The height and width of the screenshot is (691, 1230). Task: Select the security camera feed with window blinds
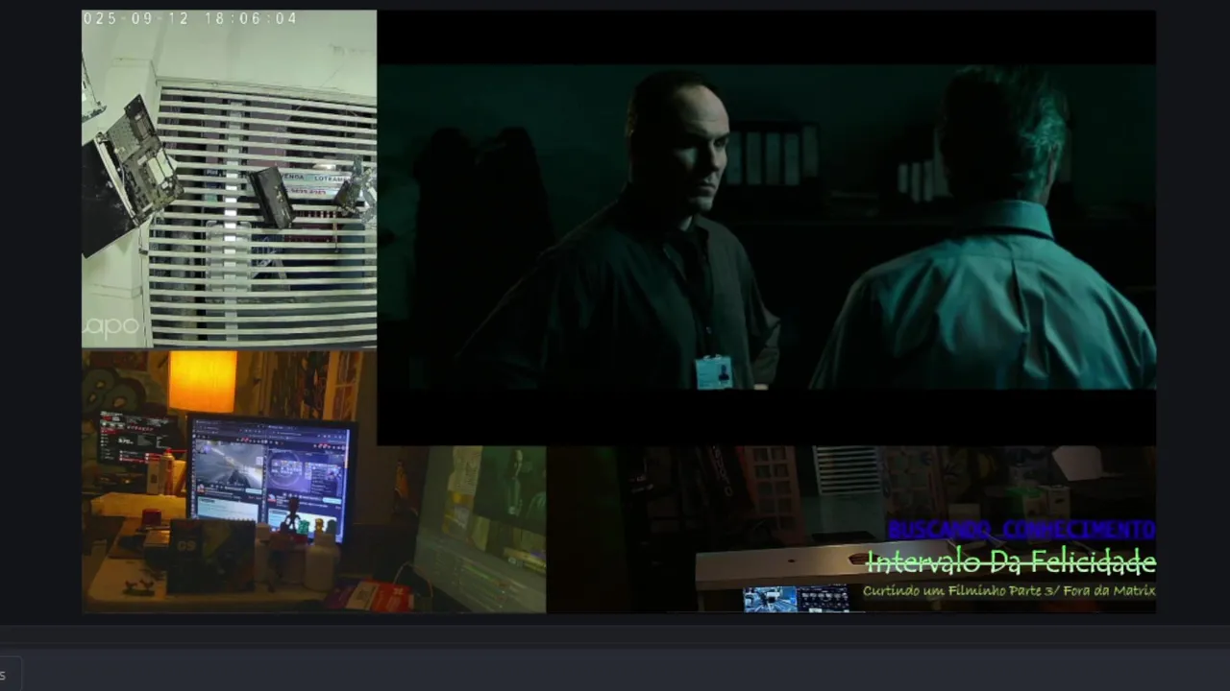point(229,179)
